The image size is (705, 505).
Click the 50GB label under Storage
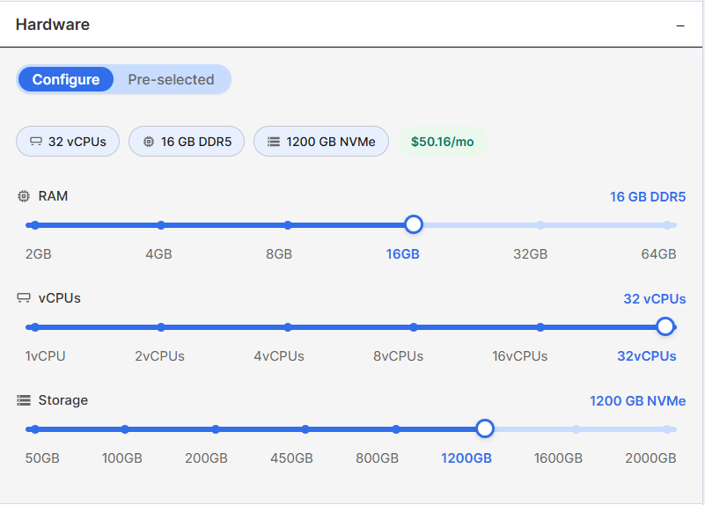tap(42, 458)
